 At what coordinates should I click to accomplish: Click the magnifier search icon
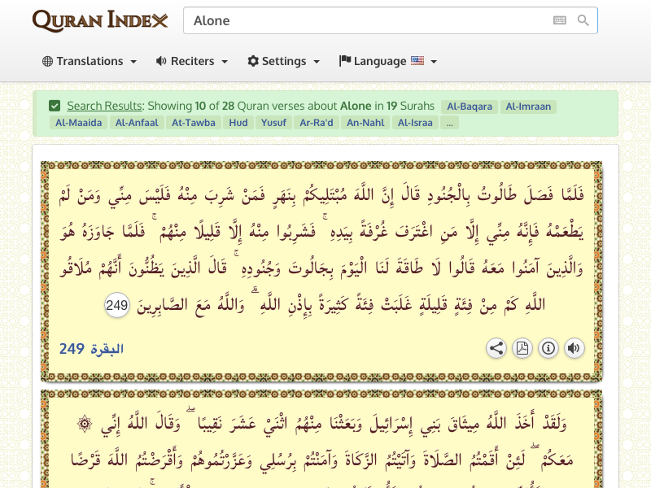583,20
